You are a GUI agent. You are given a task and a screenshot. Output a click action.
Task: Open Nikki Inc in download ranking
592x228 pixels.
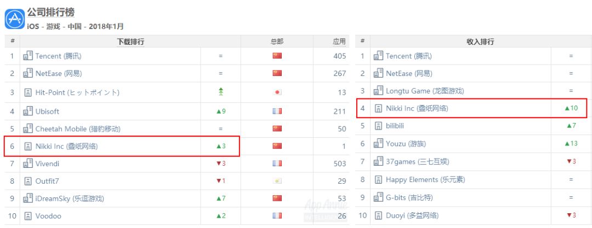click(67, 147)
